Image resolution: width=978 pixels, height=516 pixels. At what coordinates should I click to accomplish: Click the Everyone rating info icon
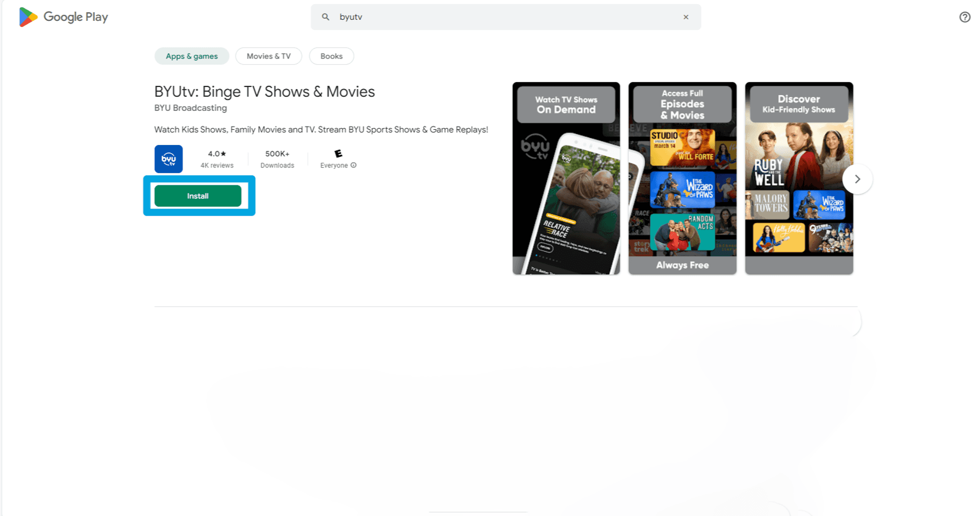point(354,165)
